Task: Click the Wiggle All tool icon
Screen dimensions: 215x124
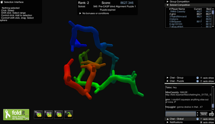Action: pos(38,115)
